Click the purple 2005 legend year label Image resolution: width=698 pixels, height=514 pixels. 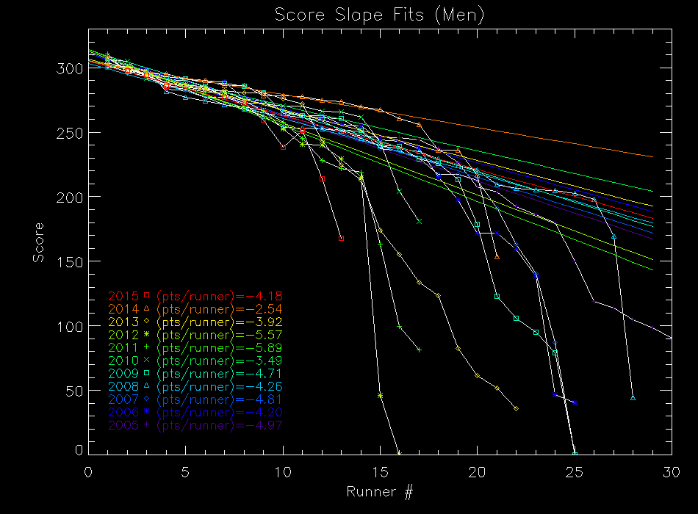[123, 425]
